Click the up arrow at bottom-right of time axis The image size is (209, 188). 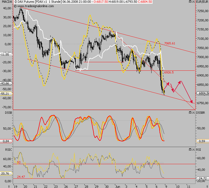pos(207,187)
